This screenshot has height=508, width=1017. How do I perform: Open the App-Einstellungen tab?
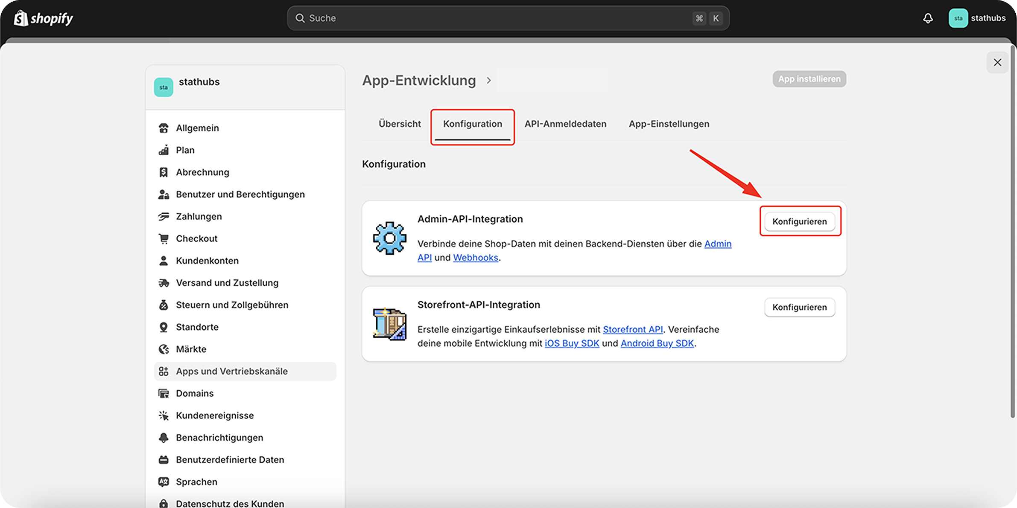669,124
